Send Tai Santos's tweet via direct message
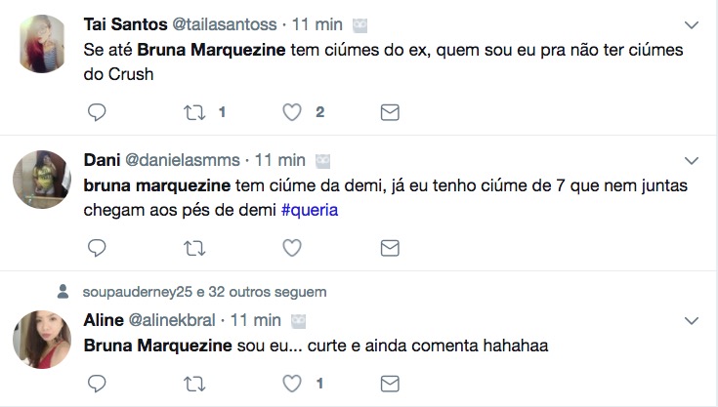This screenshot has width=718, height=407. click(x=389, y=112)
